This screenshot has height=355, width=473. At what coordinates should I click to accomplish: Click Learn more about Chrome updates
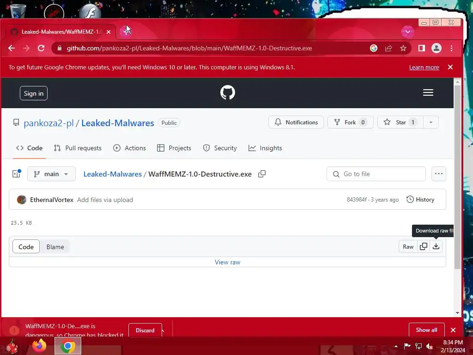pyautogui.click(x=424, y=67)
